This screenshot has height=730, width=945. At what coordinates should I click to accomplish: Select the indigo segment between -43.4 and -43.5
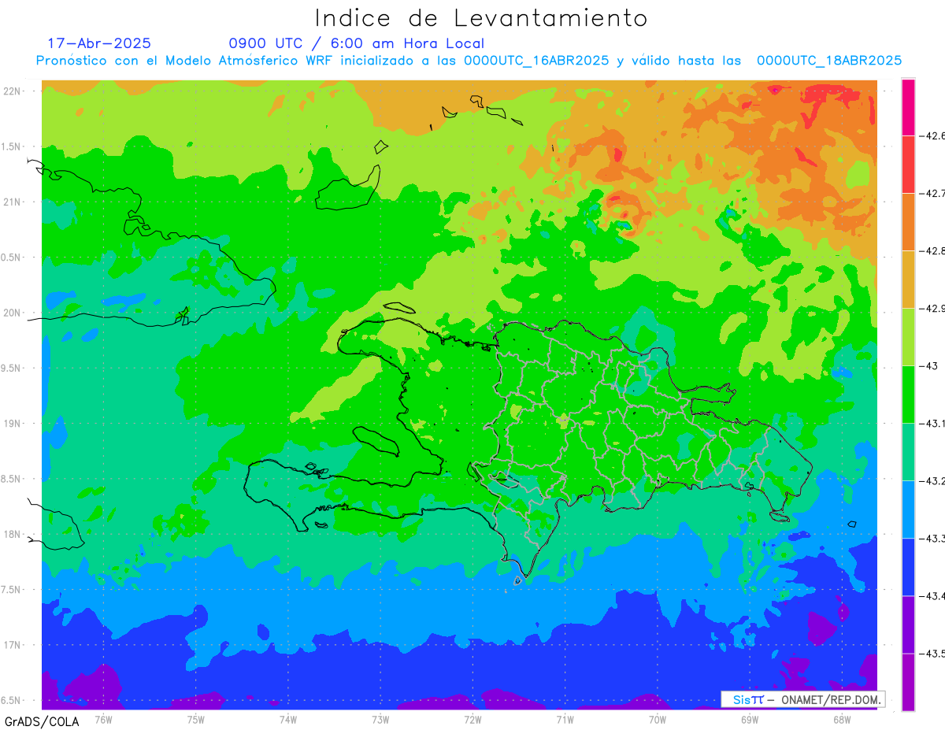[908, 624]
